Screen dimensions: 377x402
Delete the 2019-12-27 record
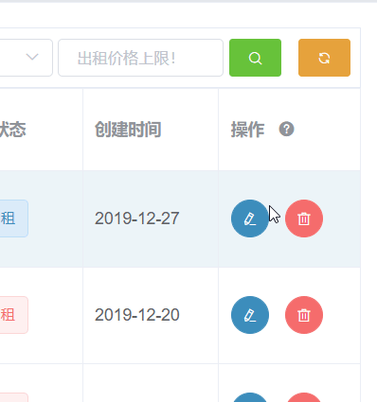point(304,218)
